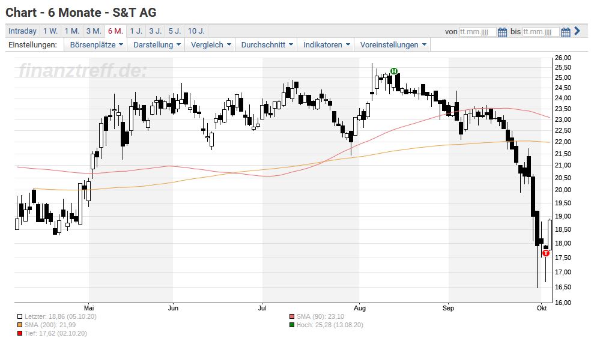This screenshot has width=594, height=338.
Task: Click the orange SMA (200) legend swatch
Action: pyautogui.click(x=20, y=325)
